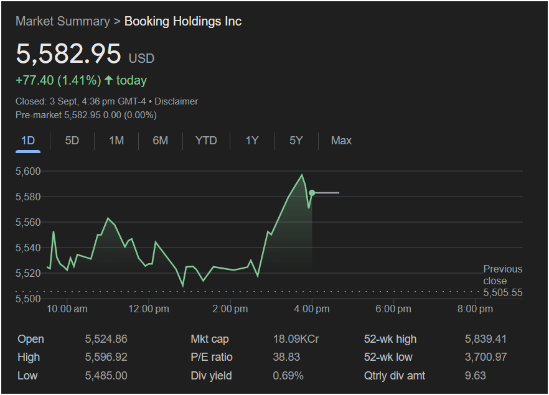
Task: Click the Pre-market 5,582.95 line
Action: 86,115
